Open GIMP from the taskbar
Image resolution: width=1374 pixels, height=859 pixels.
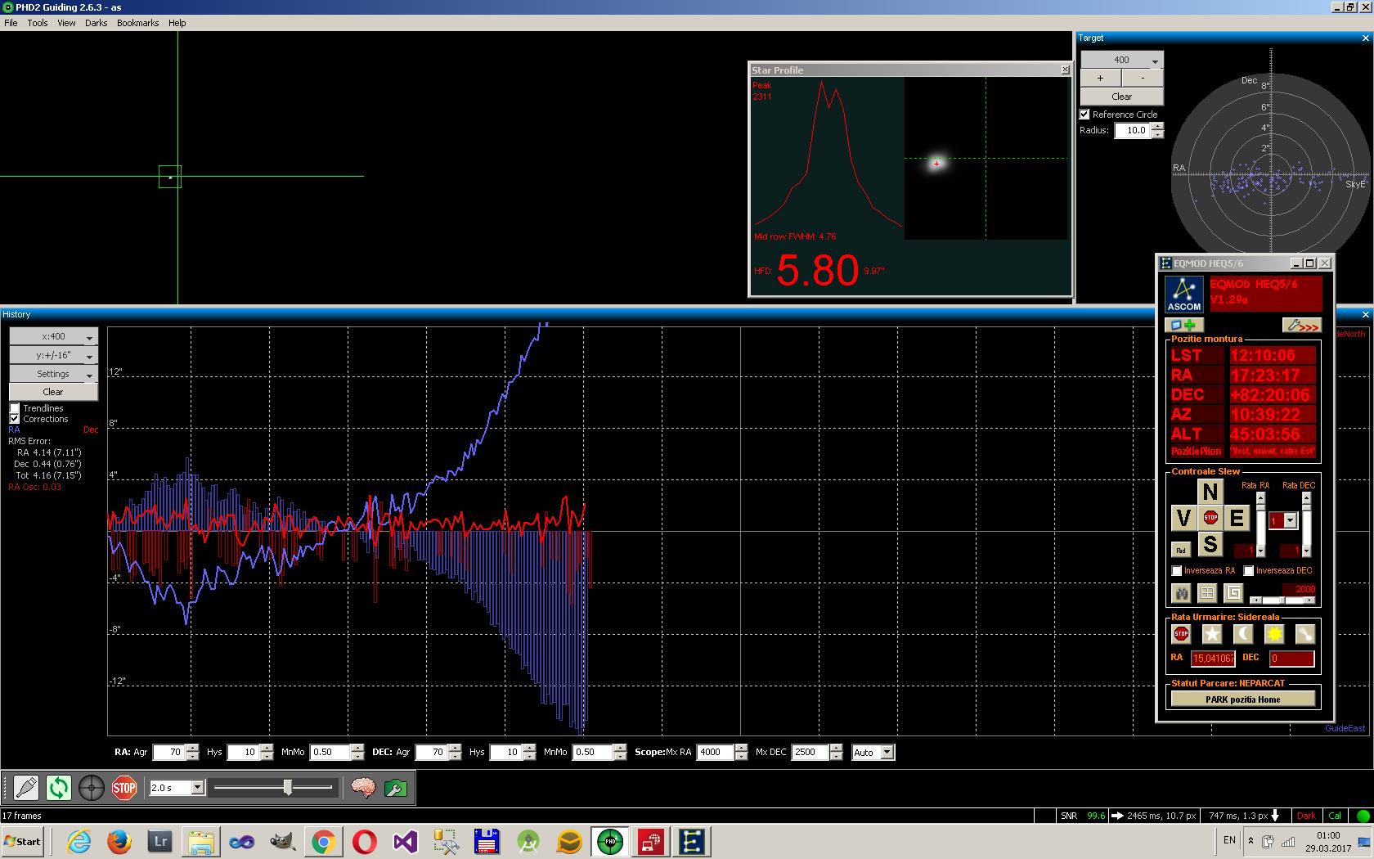coord(282,841)
